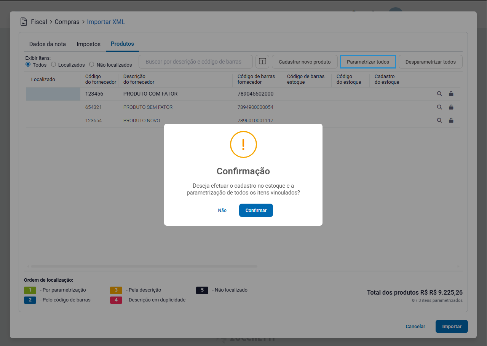Image resolution: width=487 pixels, height=346 pixels.
Task: Click the horizontal scrollbar under the table
Action: pyautogui.click(x=144, y=266)
